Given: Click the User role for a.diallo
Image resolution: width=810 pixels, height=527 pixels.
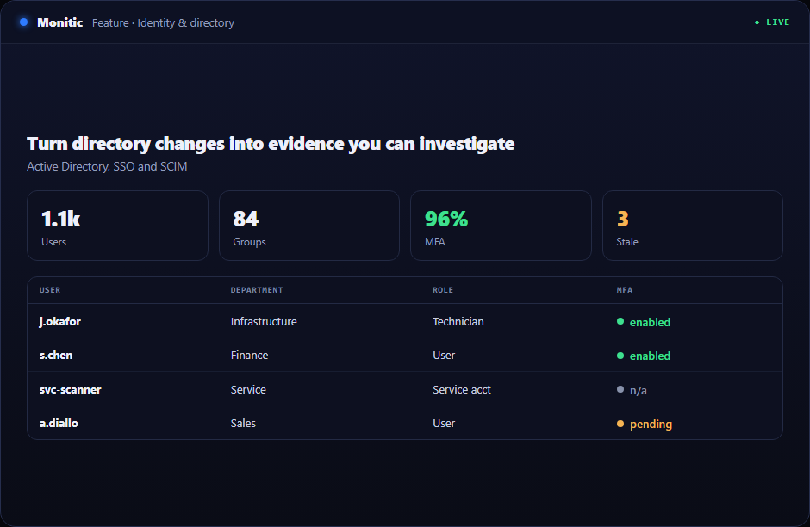Looking at the screenshot, I should [x=444, y=424].
